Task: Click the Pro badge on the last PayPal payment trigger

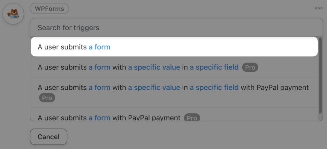Action: (192, 118)
